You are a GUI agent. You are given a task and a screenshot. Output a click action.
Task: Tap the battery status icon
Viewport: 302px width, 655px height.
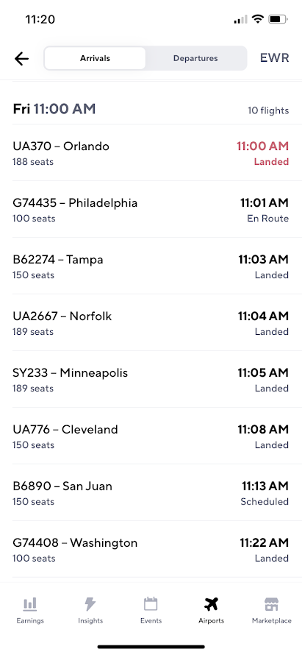(x=278, y=19)
